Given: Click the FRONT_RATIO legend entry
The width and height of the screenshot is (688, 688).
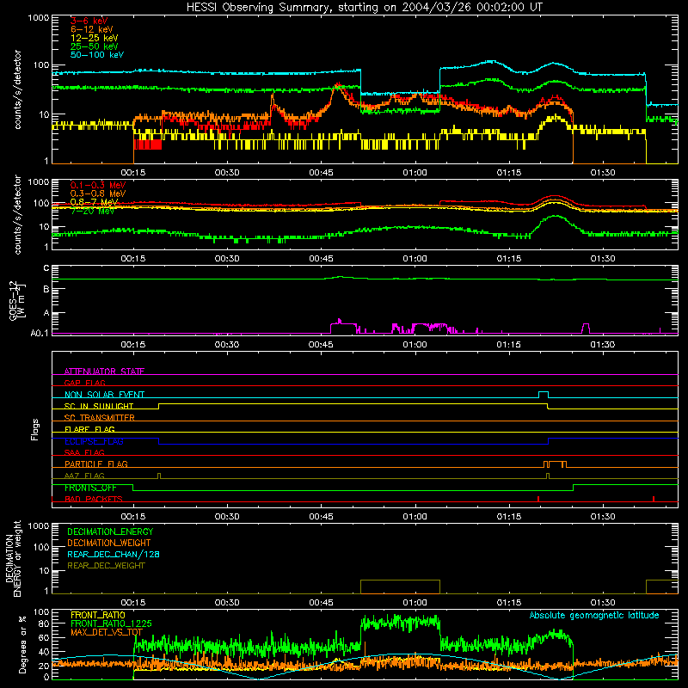Looking at the screenshot, I should pyautogui.click(x=98, y=615).
